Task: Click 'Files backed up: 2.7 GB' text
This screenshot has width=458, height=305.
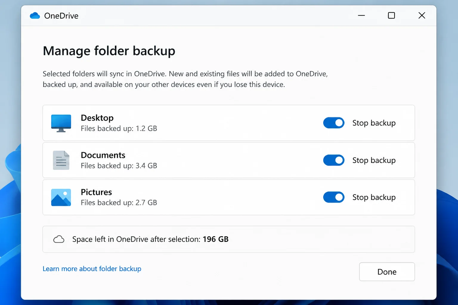Action: [x=119, y=203]
